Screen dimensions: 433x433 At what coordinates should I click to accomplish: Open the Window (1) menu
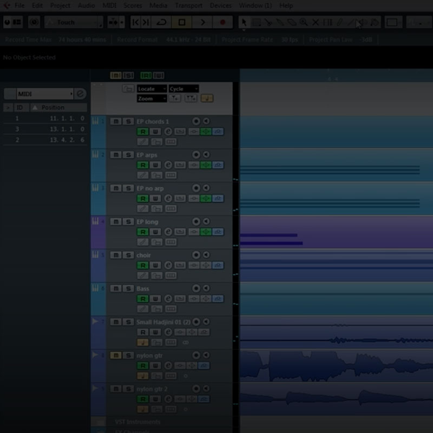pyautogui.click(x=255, y=5)
